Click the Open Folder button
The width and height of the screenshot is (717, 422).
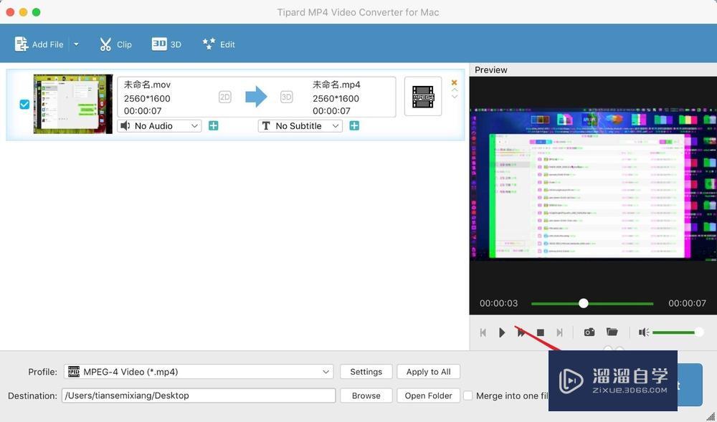click(429, 395)
